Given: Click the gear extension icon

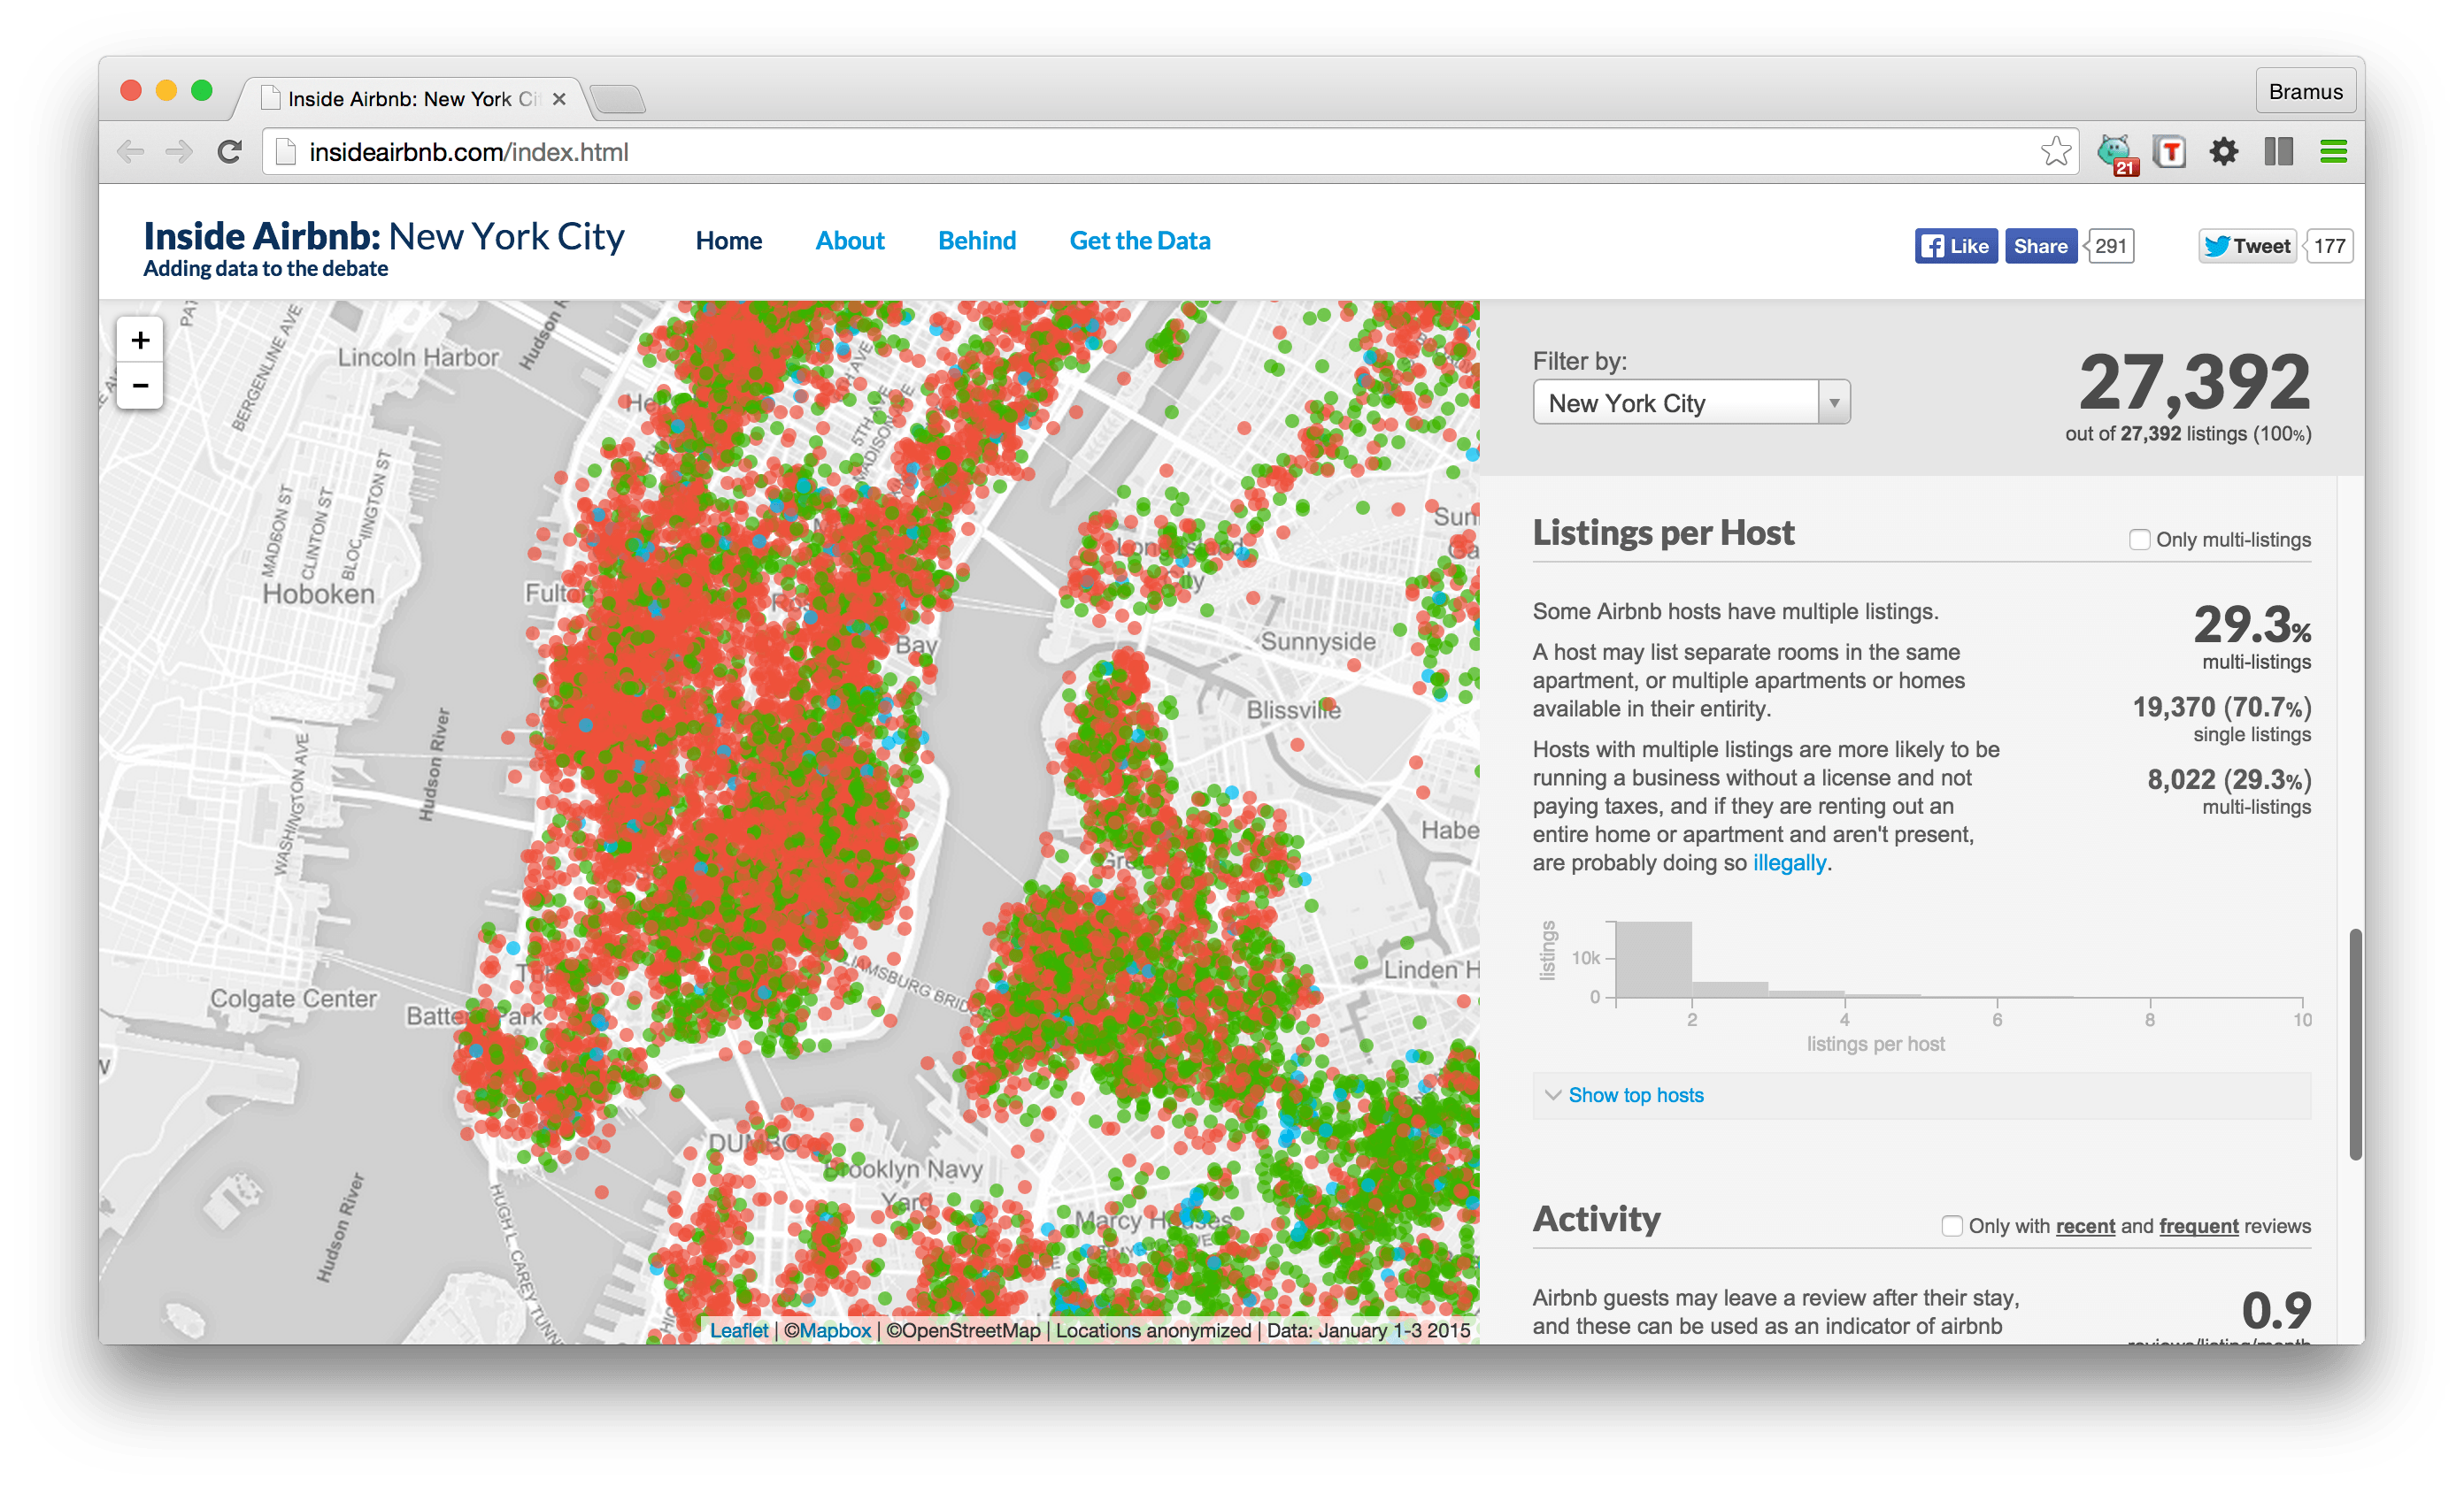Looking at the screenshot, I should point(2223,152).
